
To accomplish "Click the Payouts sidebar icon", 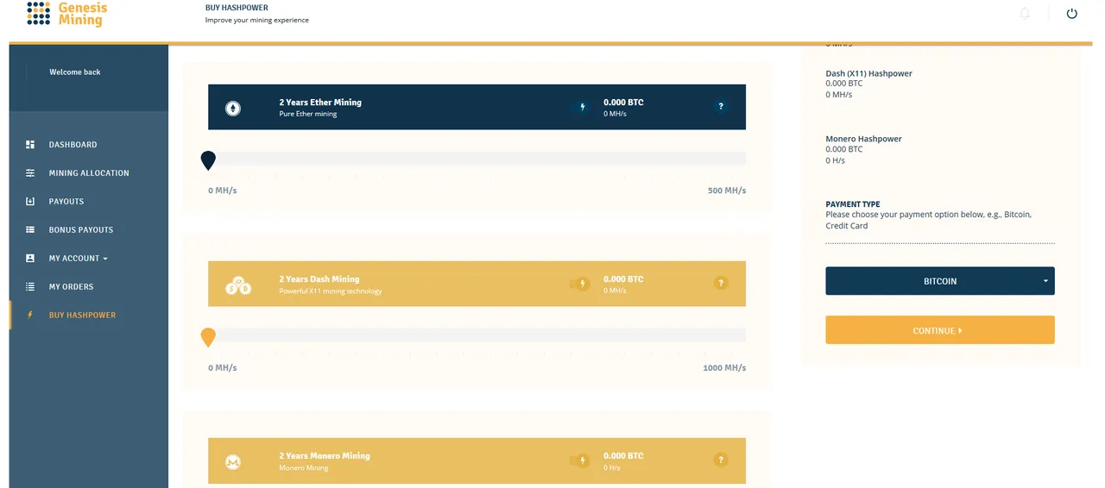I will tap(30, 202).
